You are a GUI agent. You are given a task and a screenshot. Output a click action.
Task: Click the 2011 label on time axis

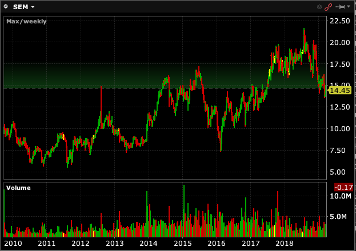tap(46, 244)
